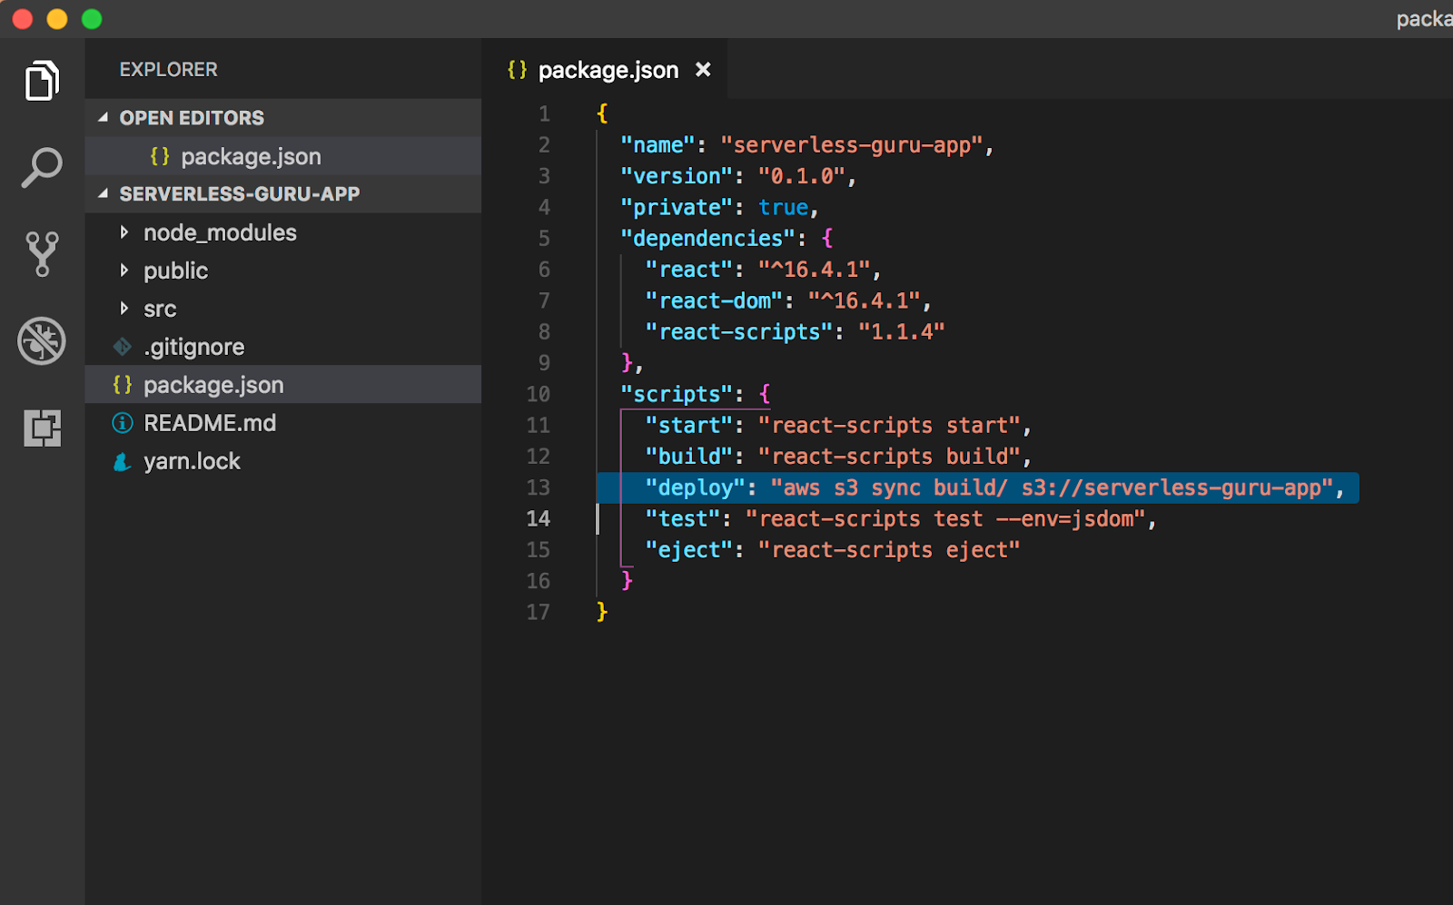Open the Debug view icon
This screenshot has height=905, width=1453.
pos(41,340)
